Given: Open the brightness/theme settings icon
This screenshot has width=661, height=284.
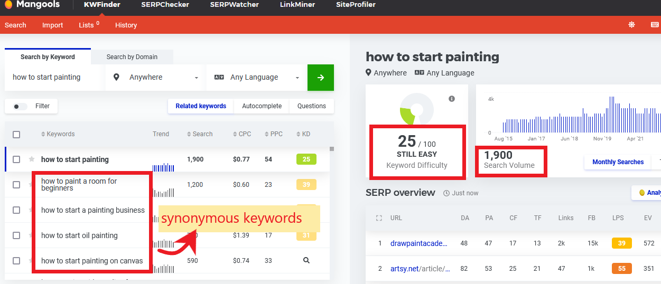Looking at the screenshot, I should pyautogui.click(x=631, y=25).
